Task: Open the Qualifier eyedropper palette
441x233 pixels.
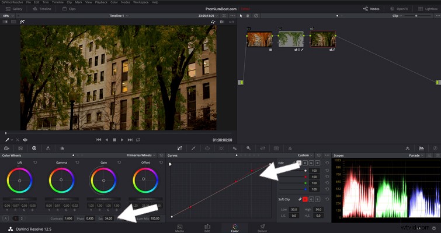Action: 193,149
